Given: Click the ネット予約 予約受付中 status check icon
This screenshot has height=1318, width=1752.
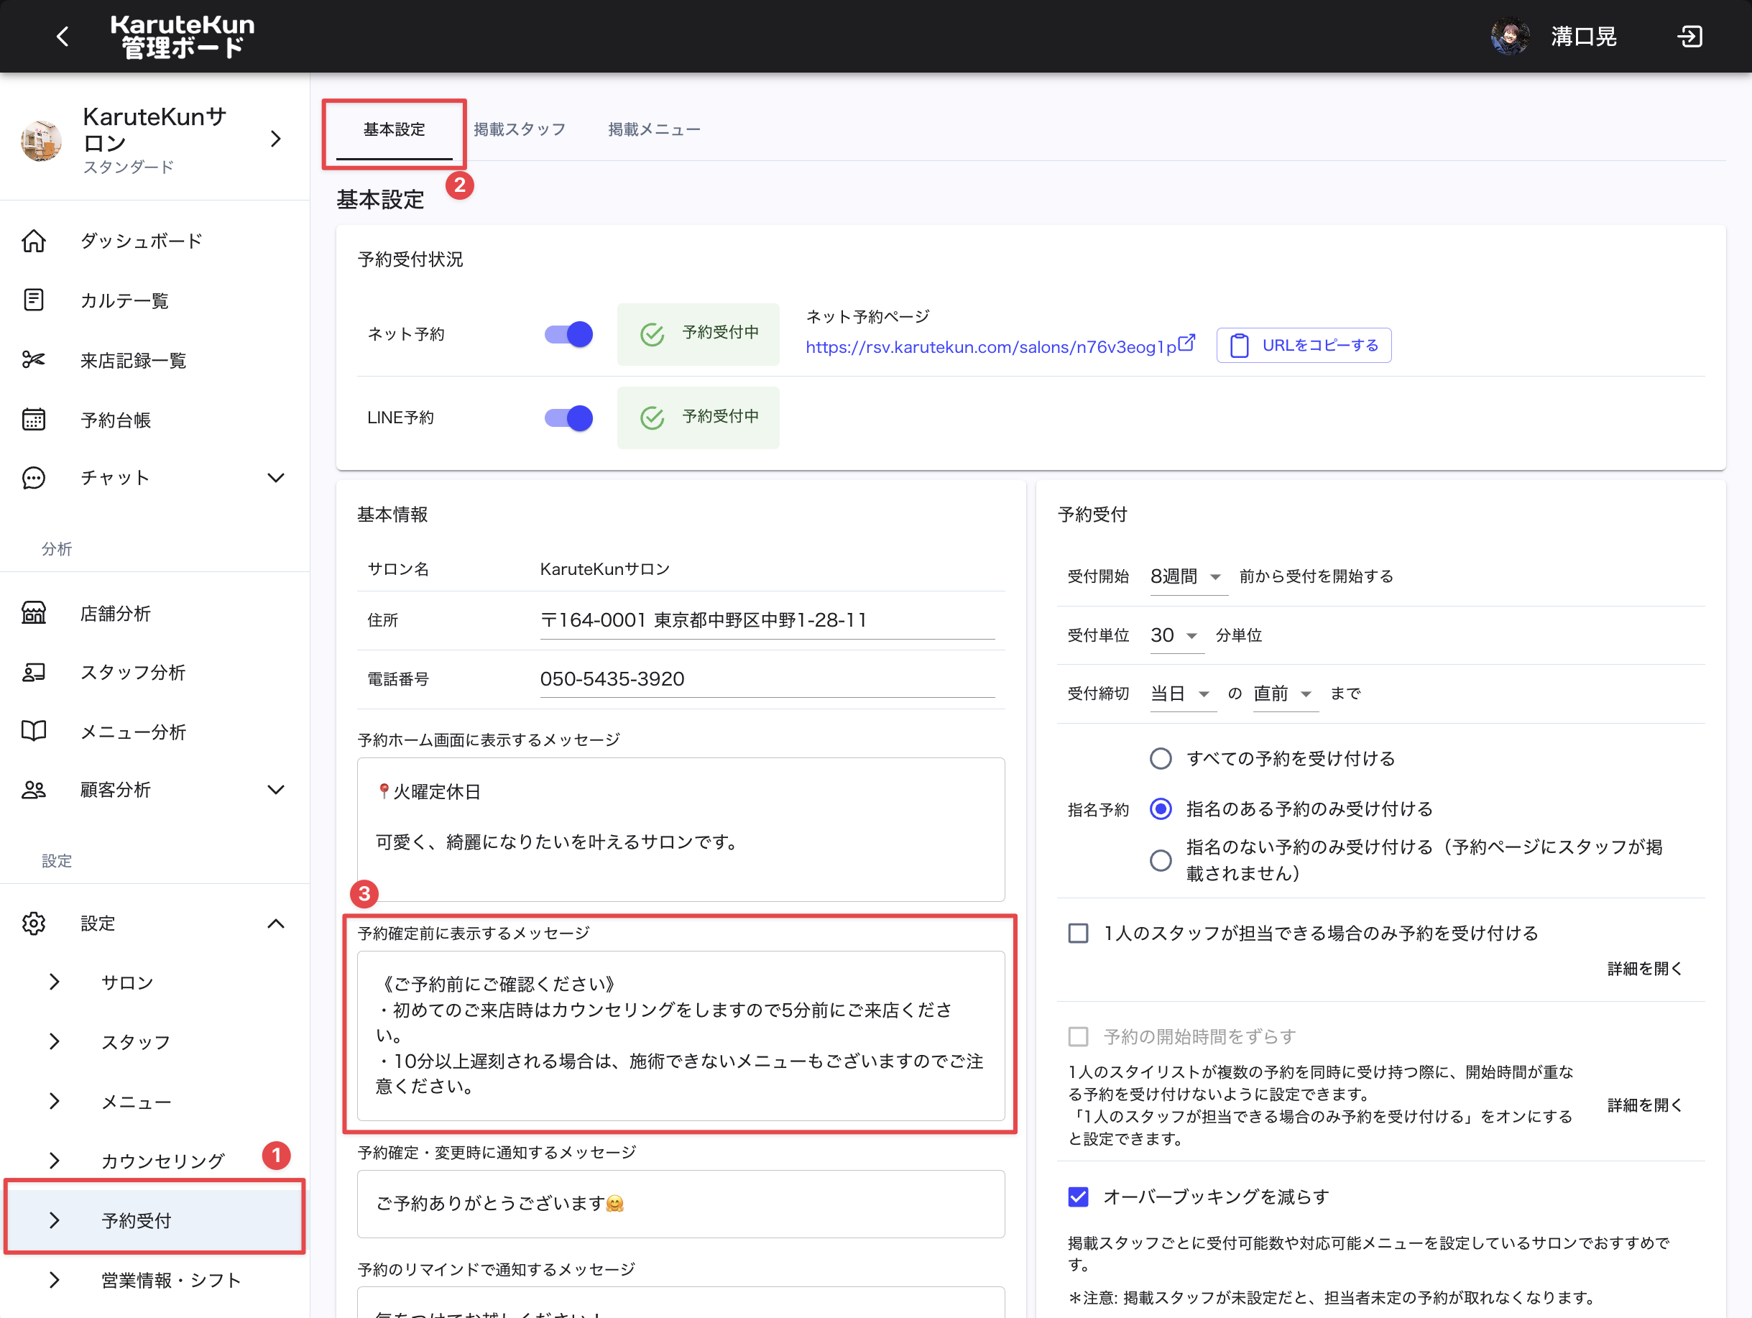Looking at the screenshot, I should [x=652, y=334].
